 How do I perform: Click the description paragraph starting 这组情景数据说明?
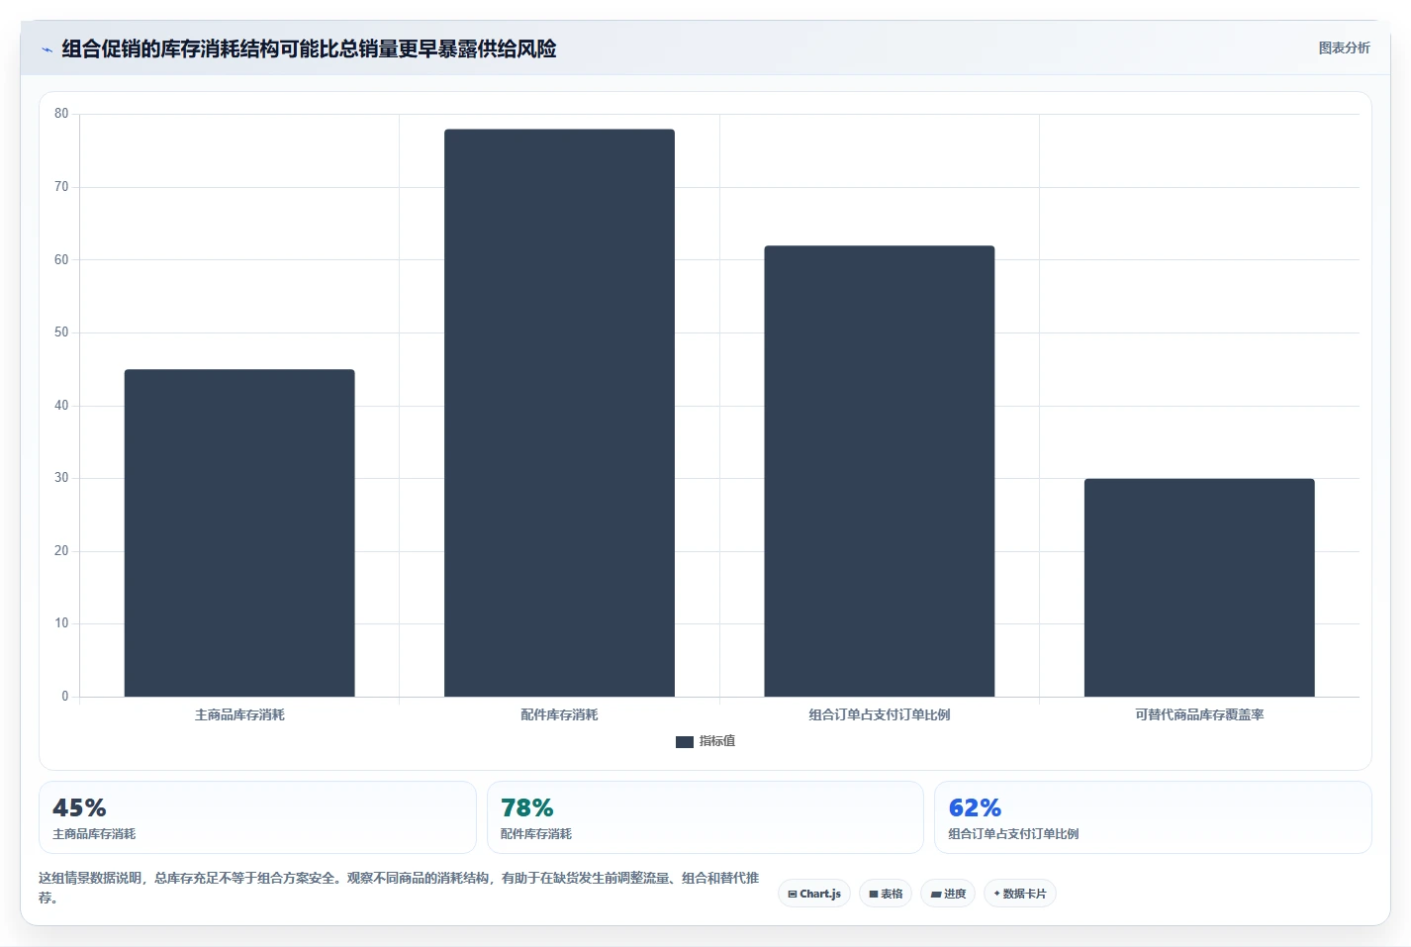[x=399, y=888]
